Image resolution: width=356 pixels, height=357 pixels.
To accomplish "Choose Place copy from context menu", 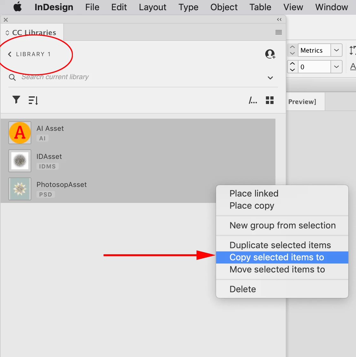I will tap(282, 205).
